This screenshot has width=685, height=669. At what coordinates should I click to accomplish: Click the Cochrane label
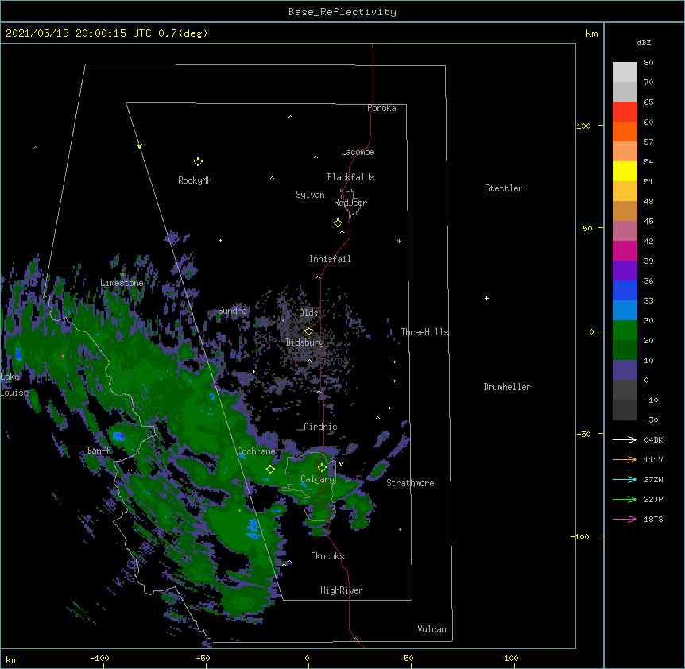point(257,451)
